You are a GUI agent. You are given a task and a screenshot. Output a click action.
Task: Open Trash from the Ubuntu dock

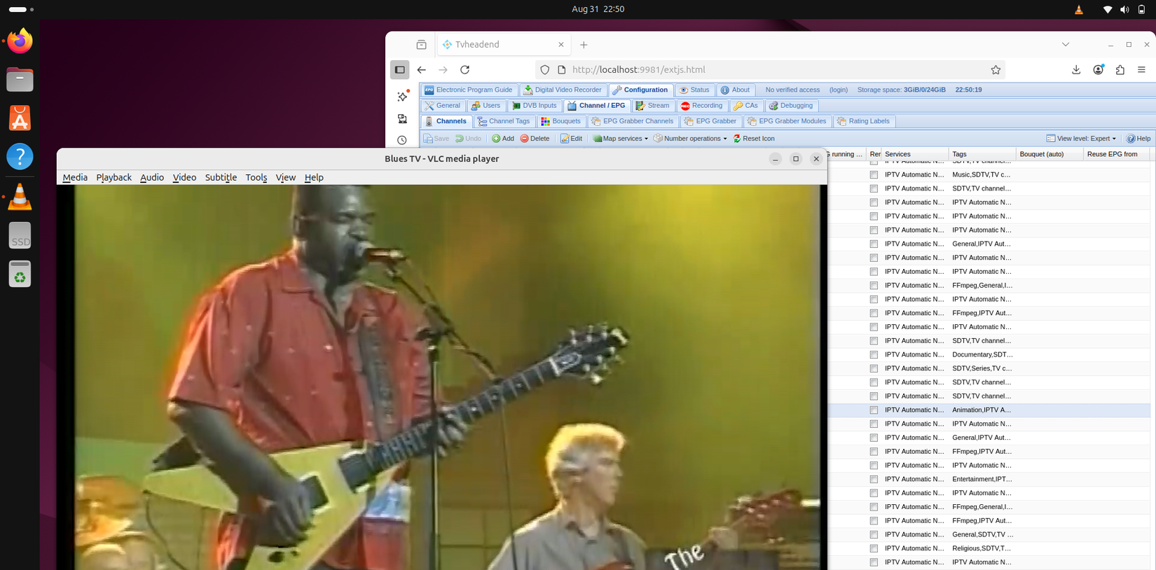click(20, 274)
